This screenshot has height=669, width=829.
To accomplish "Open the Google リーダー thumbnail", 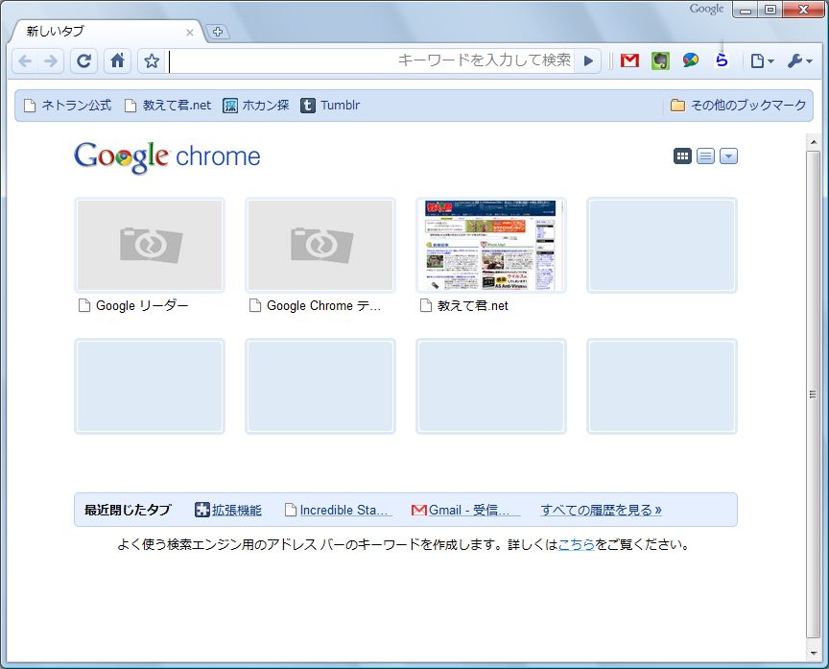I will (x=150, y=245).
